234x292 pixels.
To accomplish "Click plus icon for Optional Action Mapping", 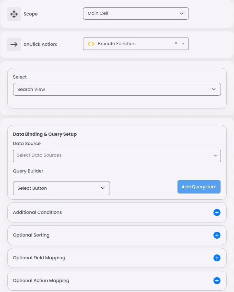I will (217, 281).
